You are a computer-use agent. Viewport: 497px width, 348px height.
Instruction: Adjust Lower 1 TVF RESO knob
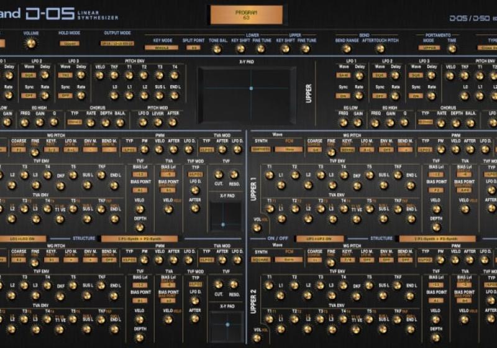[234, 175]
